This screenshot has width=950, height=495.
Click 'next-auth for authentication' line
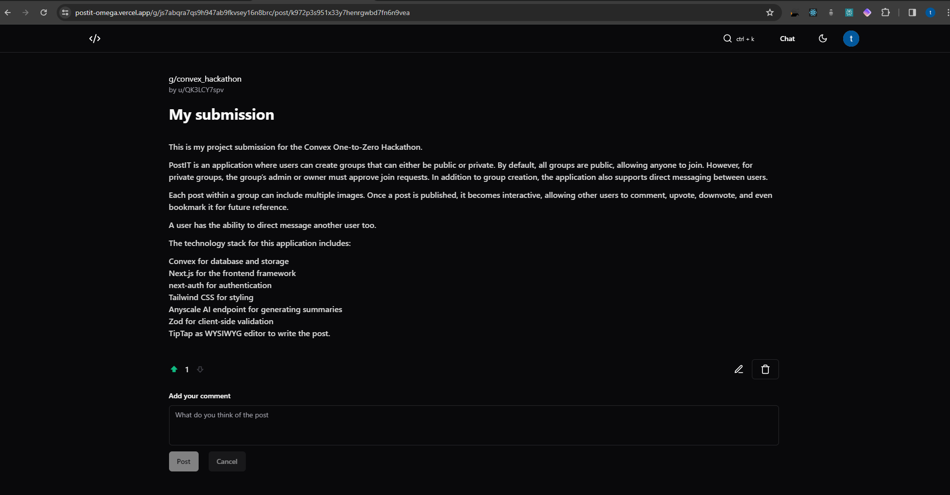click(220, 285)
